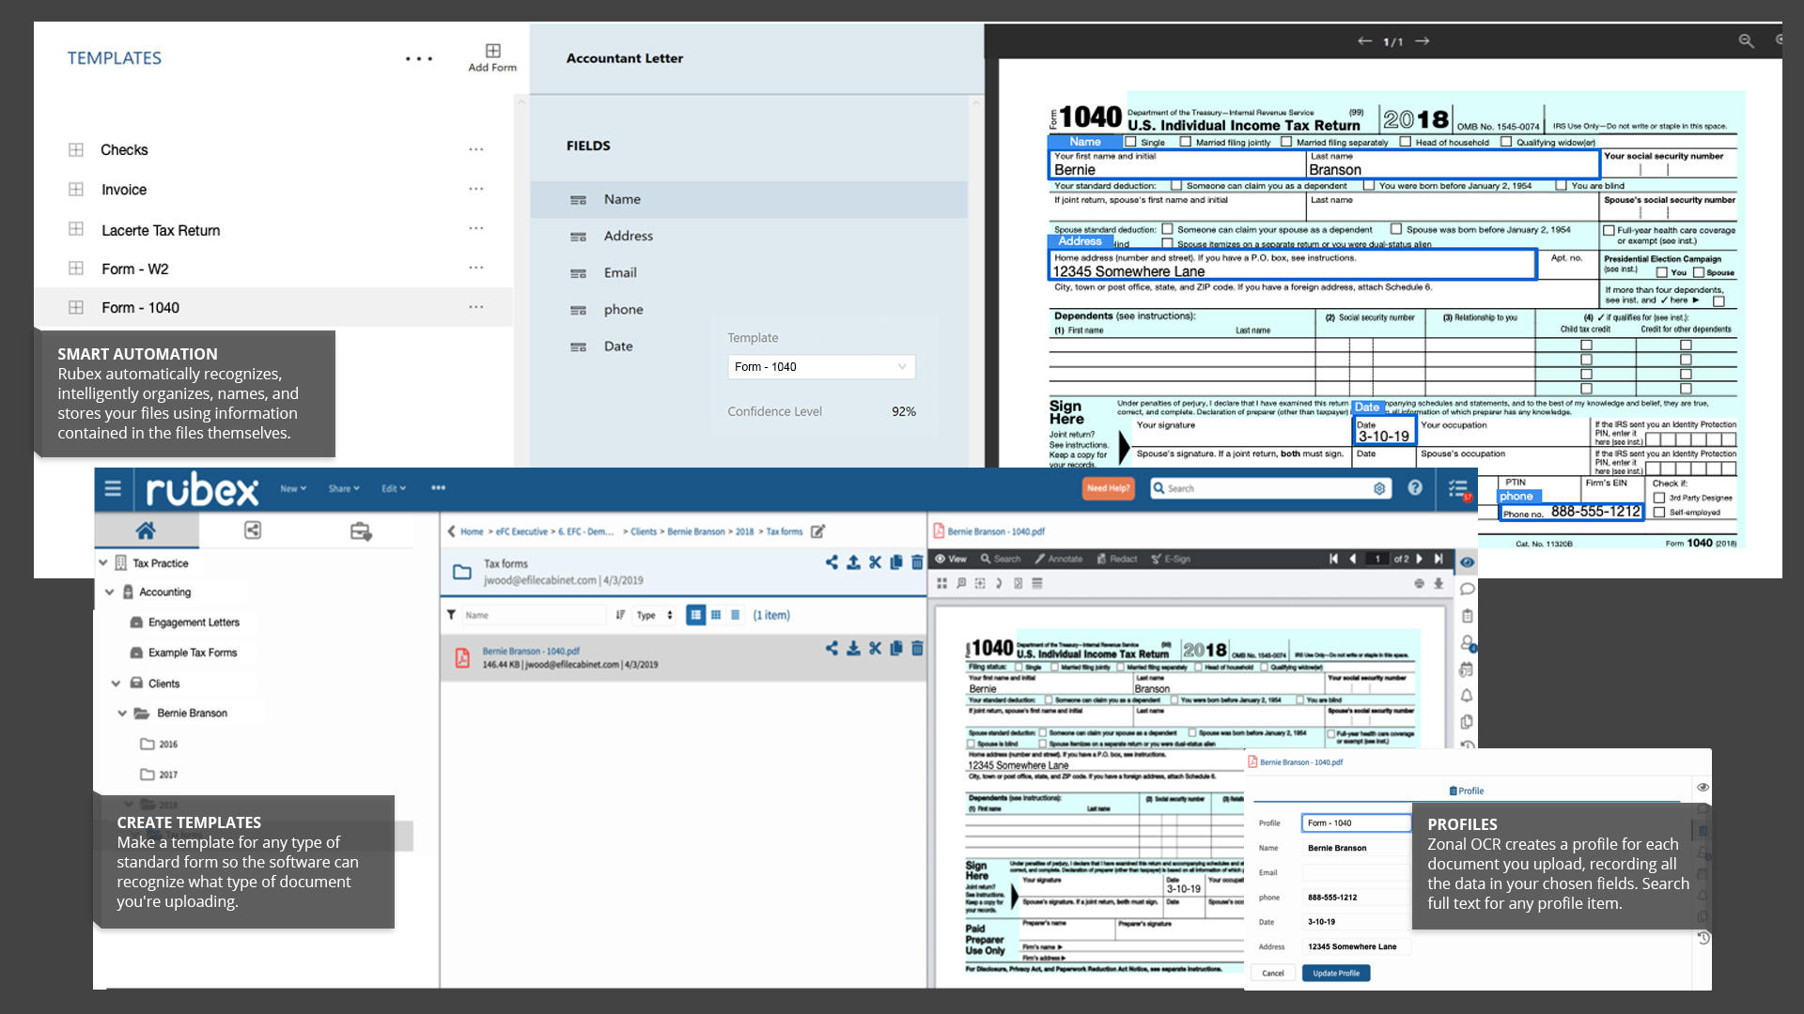Open the Rubex hamburger menu

113,488
